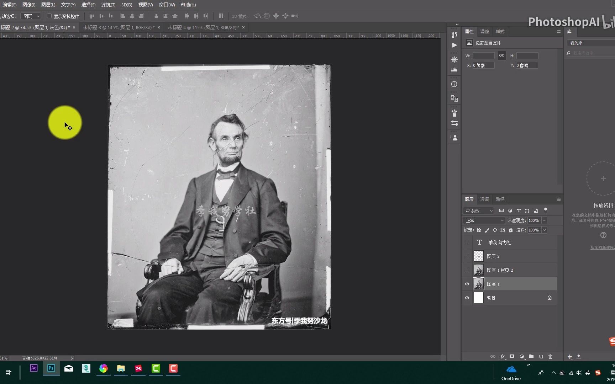This screenshot has height=384, width=615.
Task: Filter layers by smart object icon
Action: [536, 210]
